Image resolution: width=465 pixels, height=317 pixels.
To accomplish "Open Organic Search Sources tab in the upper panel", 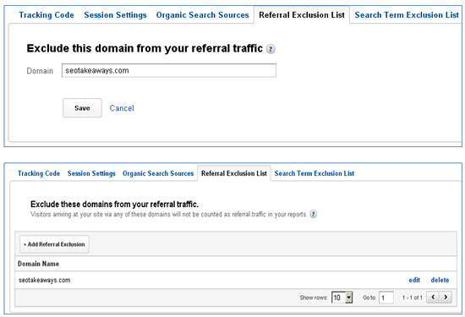I will 202,15.
